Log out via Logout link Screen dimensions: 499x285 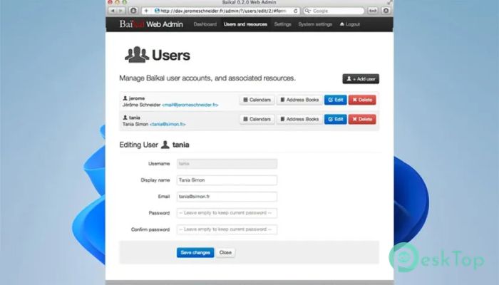click(350, 24)
